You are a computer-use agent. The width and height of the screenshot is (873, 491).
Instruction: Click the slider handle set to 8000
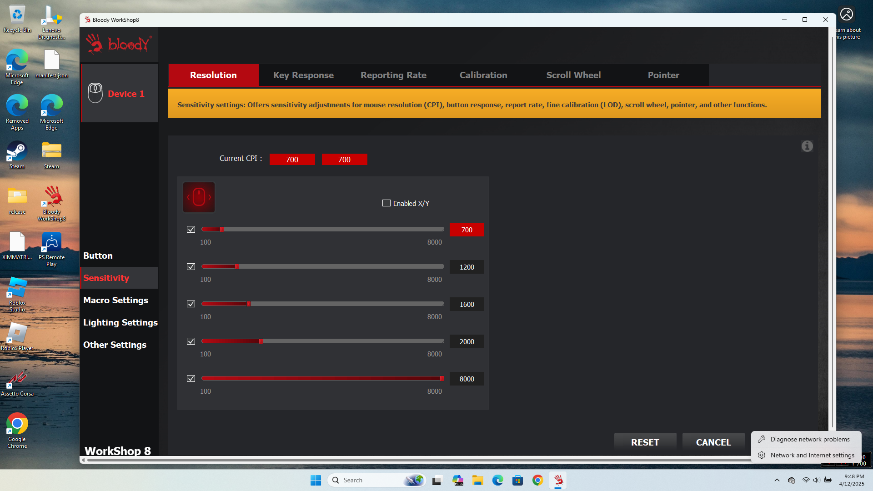point(442,378)
